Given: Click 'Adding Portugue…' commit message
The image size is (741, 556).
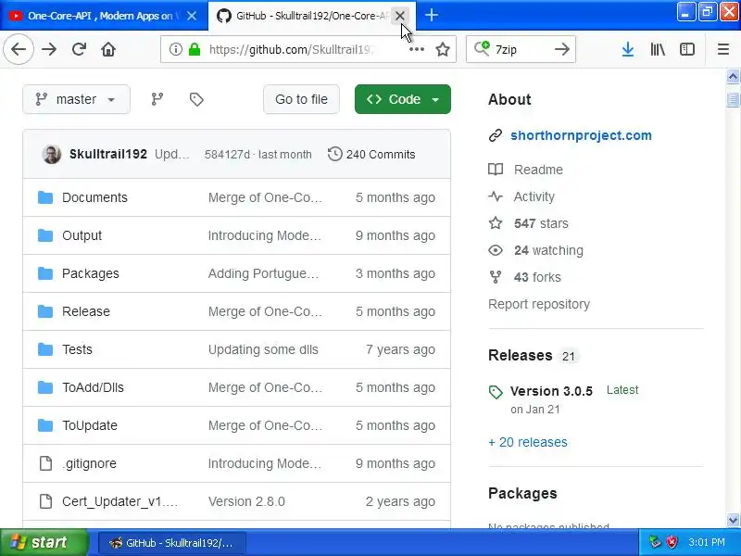Looking at the screenshot, I should [x=263, y=273].
